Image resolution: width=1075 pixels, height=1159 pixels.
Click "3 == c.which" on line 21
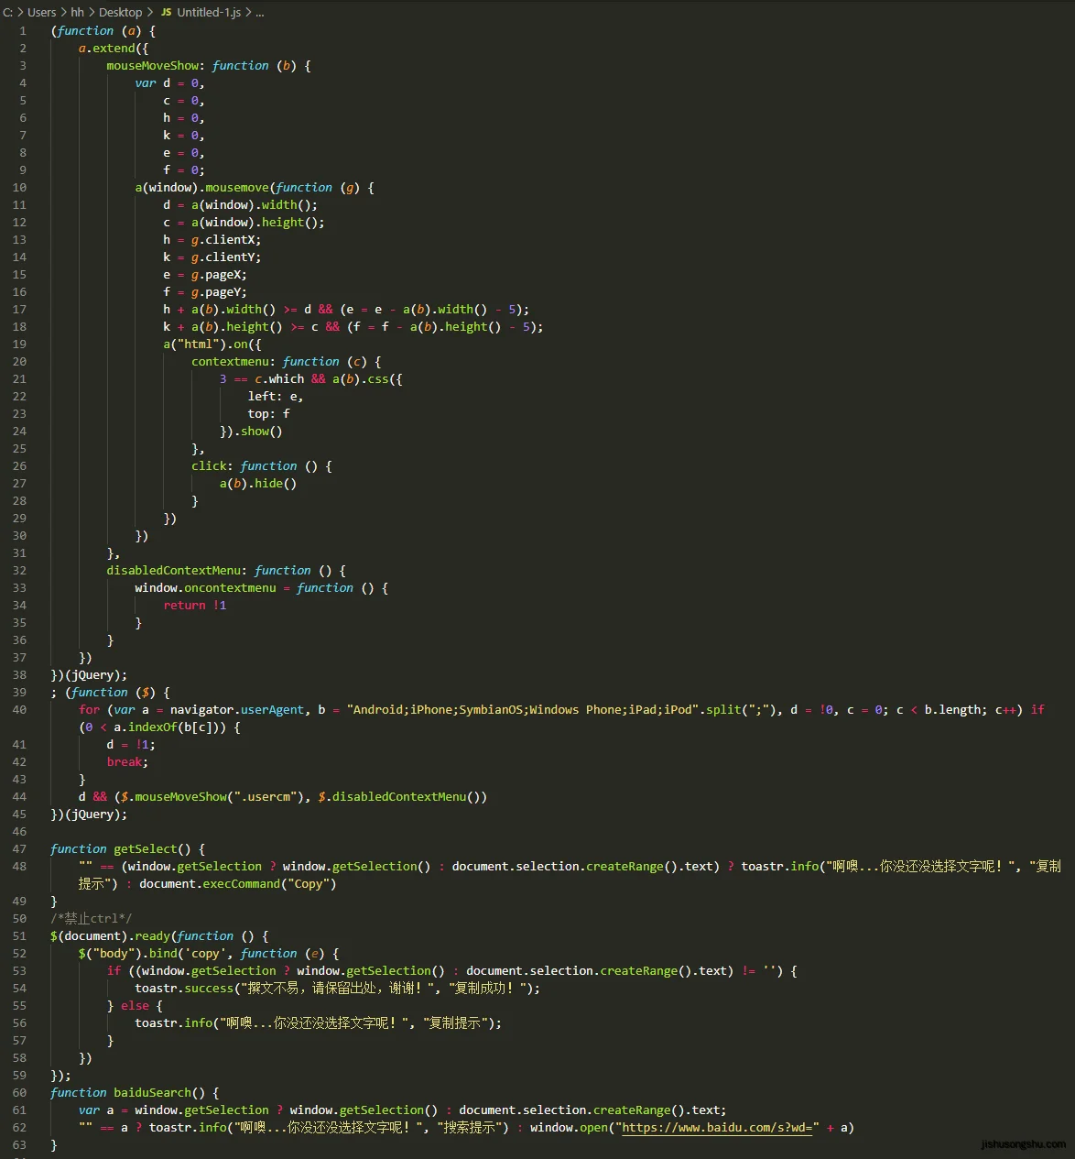(262, 378)
